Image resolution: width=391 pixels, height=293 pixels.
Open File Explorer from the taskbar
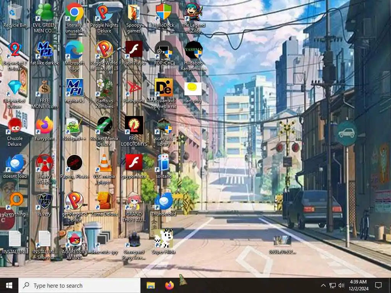(x=150, y=285)
